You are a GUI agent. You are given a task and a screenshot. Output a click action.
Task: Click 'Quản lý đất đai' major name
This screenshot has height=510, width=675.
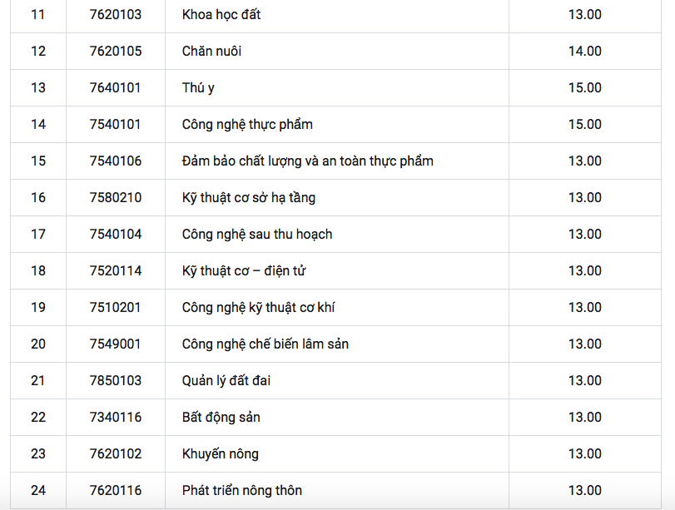[226, 381]
